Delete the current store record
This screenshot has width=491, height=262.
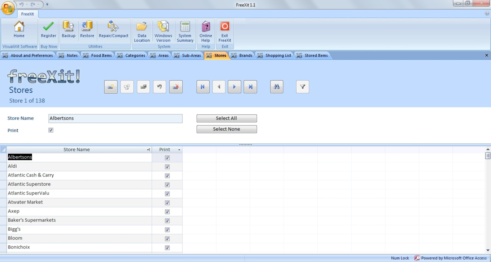pos(176,87)
